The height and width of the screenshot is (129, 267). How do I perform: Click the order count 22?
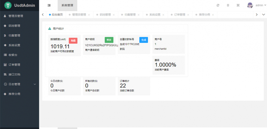point(123,86)
